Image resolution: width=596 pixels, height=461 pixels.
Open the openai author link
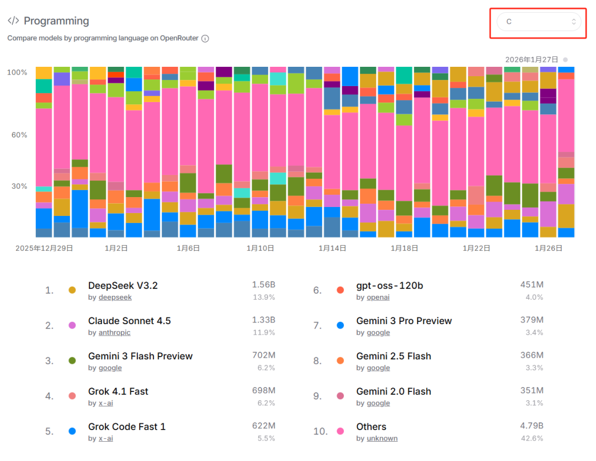(378, 298)
